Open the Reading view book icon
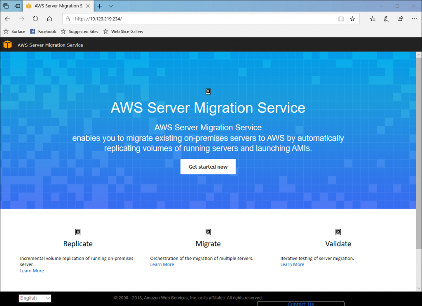Viewport: 422px width, 306px height. (x=341, y=19)
